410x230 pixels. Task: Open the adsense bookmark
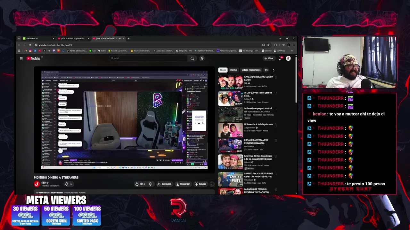(x=267, y=51)
